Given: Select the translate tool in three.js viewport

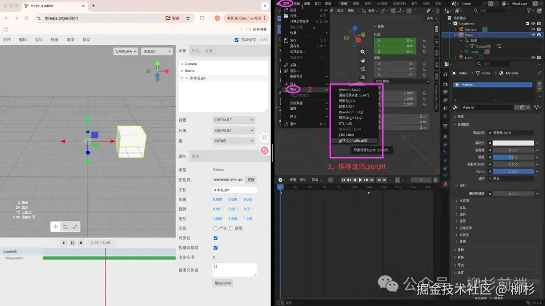Looking at the screenshot, I should click(x=56, y=226).
